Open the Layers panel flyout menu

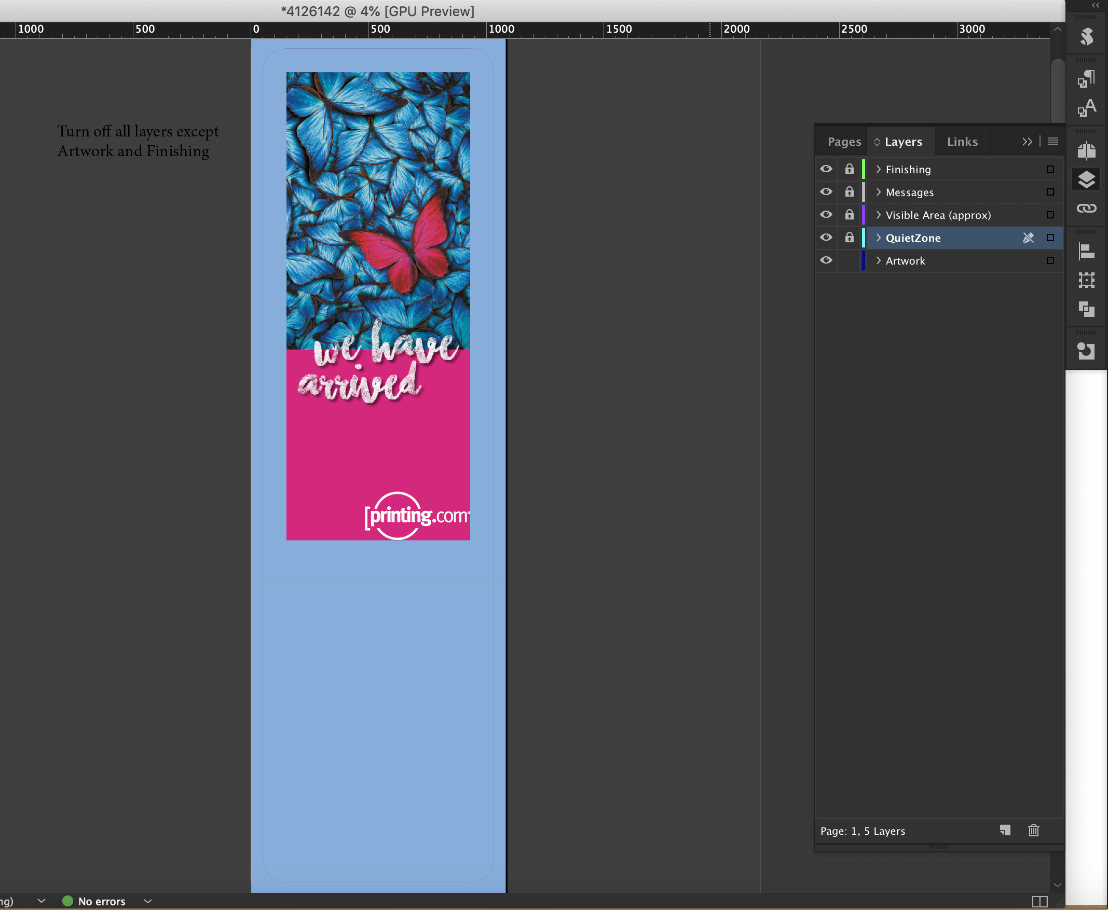click(1052, 142)
